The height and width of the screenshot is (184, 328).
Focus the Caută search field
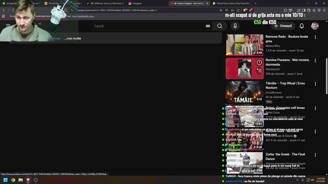[x=151, y=26]
